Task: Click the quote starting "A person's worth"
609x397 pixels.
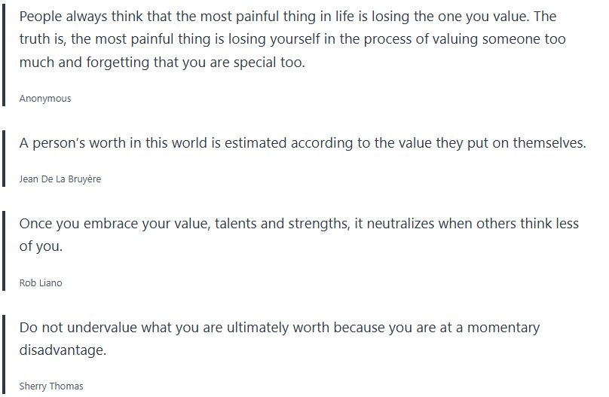Action: tap(302, 143)
